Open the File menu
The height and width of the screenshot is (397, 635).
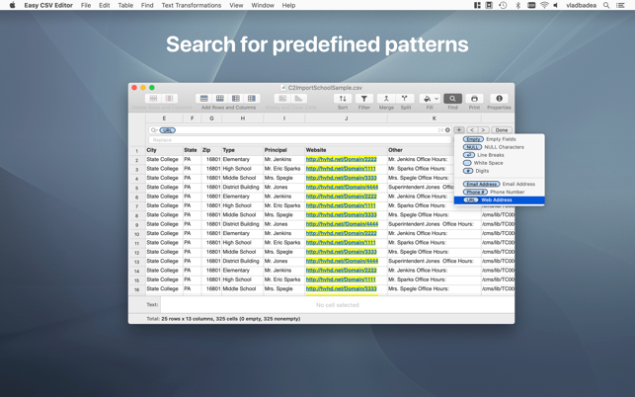(x=86, y=5)
